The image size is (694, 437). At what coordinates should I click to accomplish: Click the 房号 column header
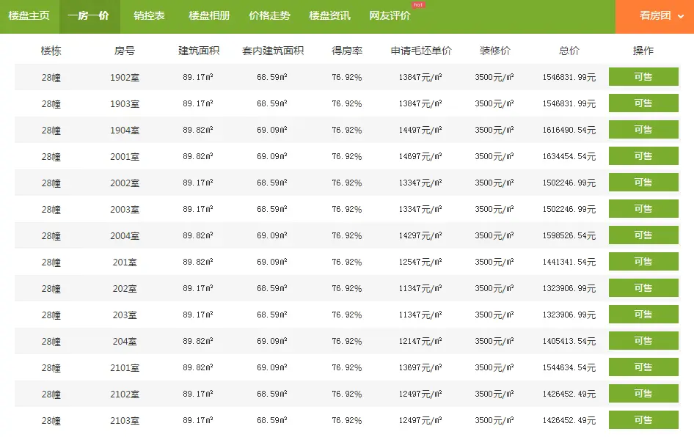[125, 51]
